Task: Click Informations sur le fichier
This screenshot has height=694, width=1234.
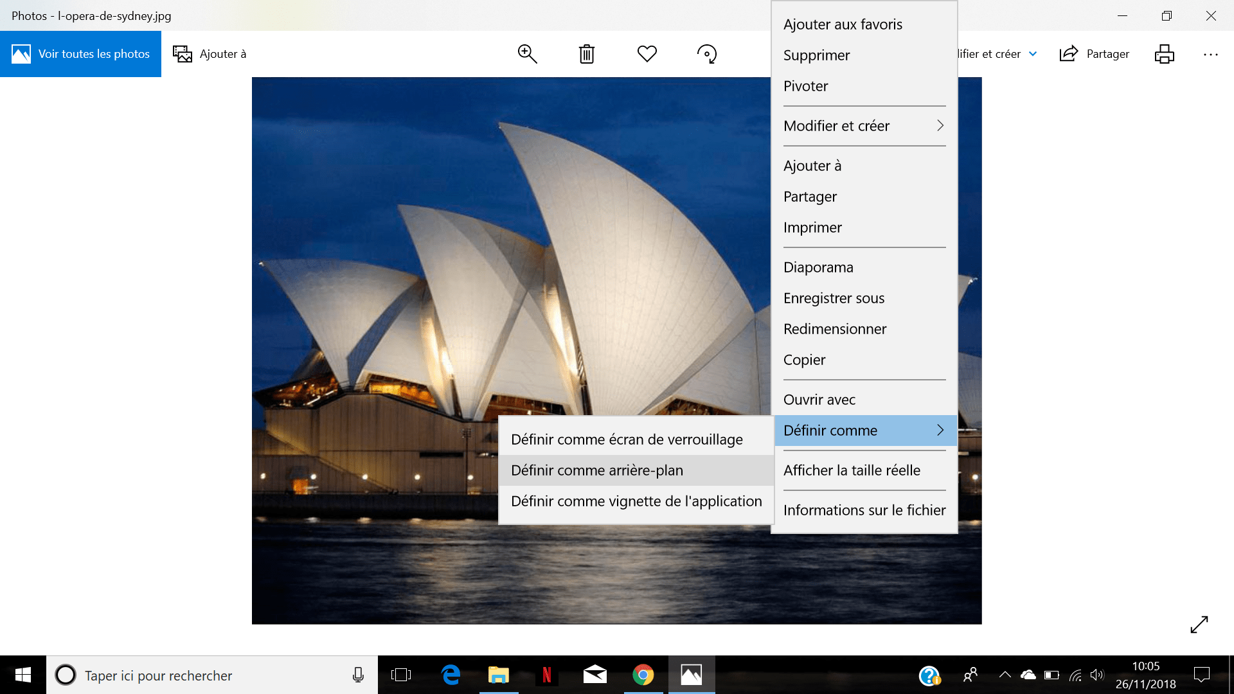Action: [864, 510]
